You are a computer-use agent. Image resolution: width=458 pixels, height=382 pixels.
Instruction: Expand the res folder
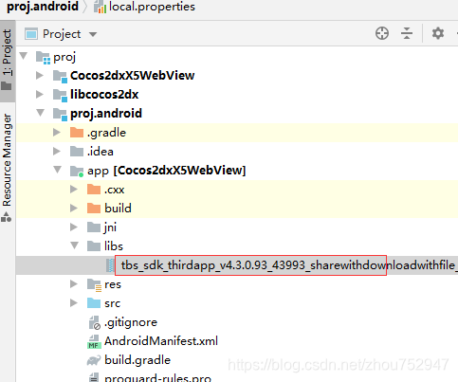click(x=74, y=283)
